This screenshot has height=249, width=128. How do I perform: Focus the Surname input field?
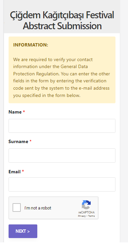[62, 155]
